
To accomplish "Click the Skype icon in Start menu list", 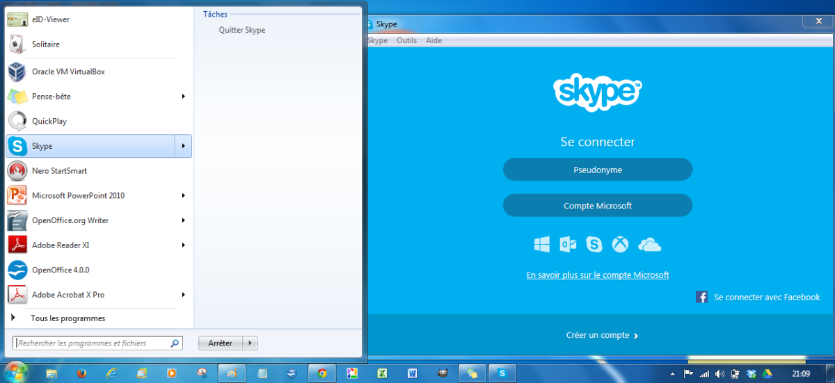I will (x=17, y=146).
